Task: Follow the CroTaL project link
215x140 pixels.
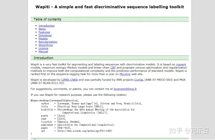Action: coord(139,80)
